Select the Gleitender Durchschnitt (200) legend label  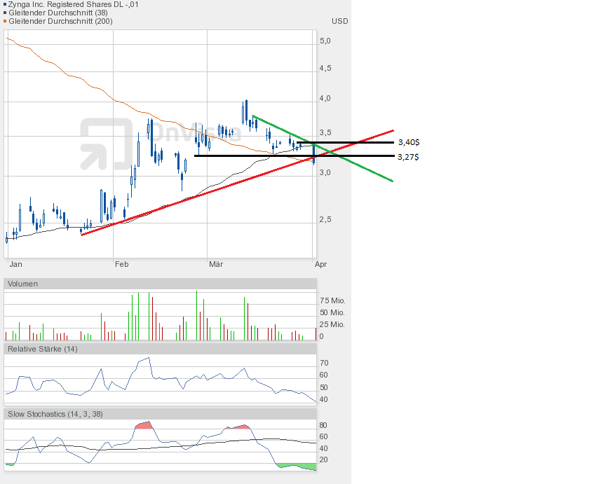coord(60,21)
